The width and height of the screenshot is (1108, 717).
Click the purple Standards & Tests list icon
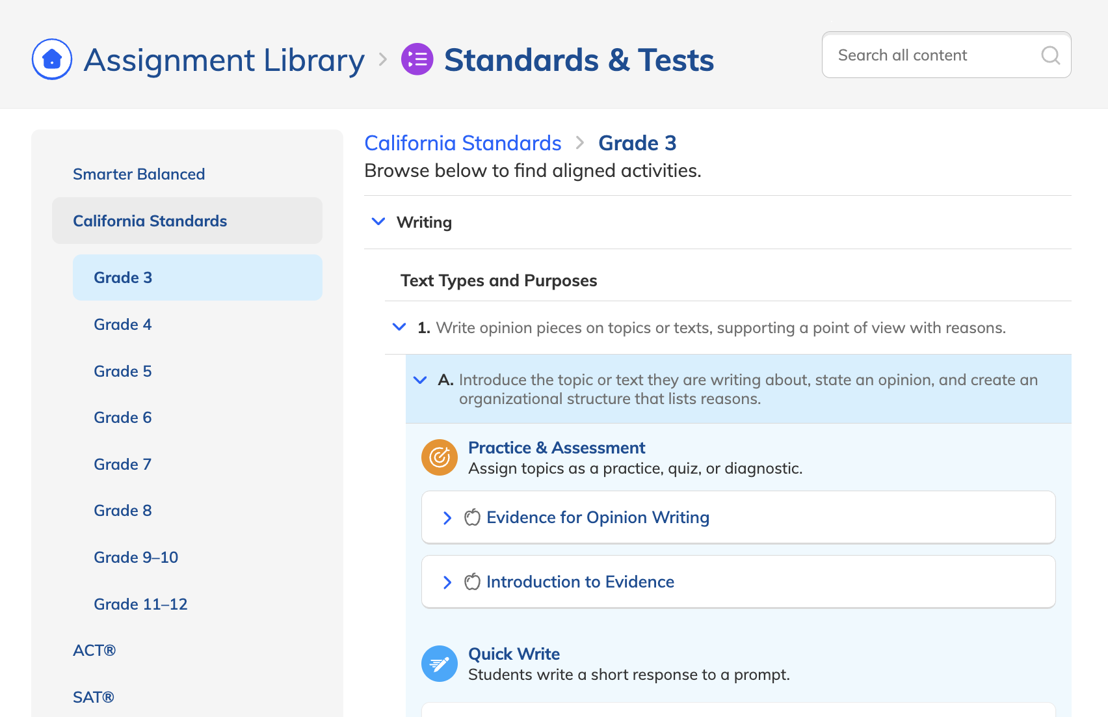click(x=417, y=59)
